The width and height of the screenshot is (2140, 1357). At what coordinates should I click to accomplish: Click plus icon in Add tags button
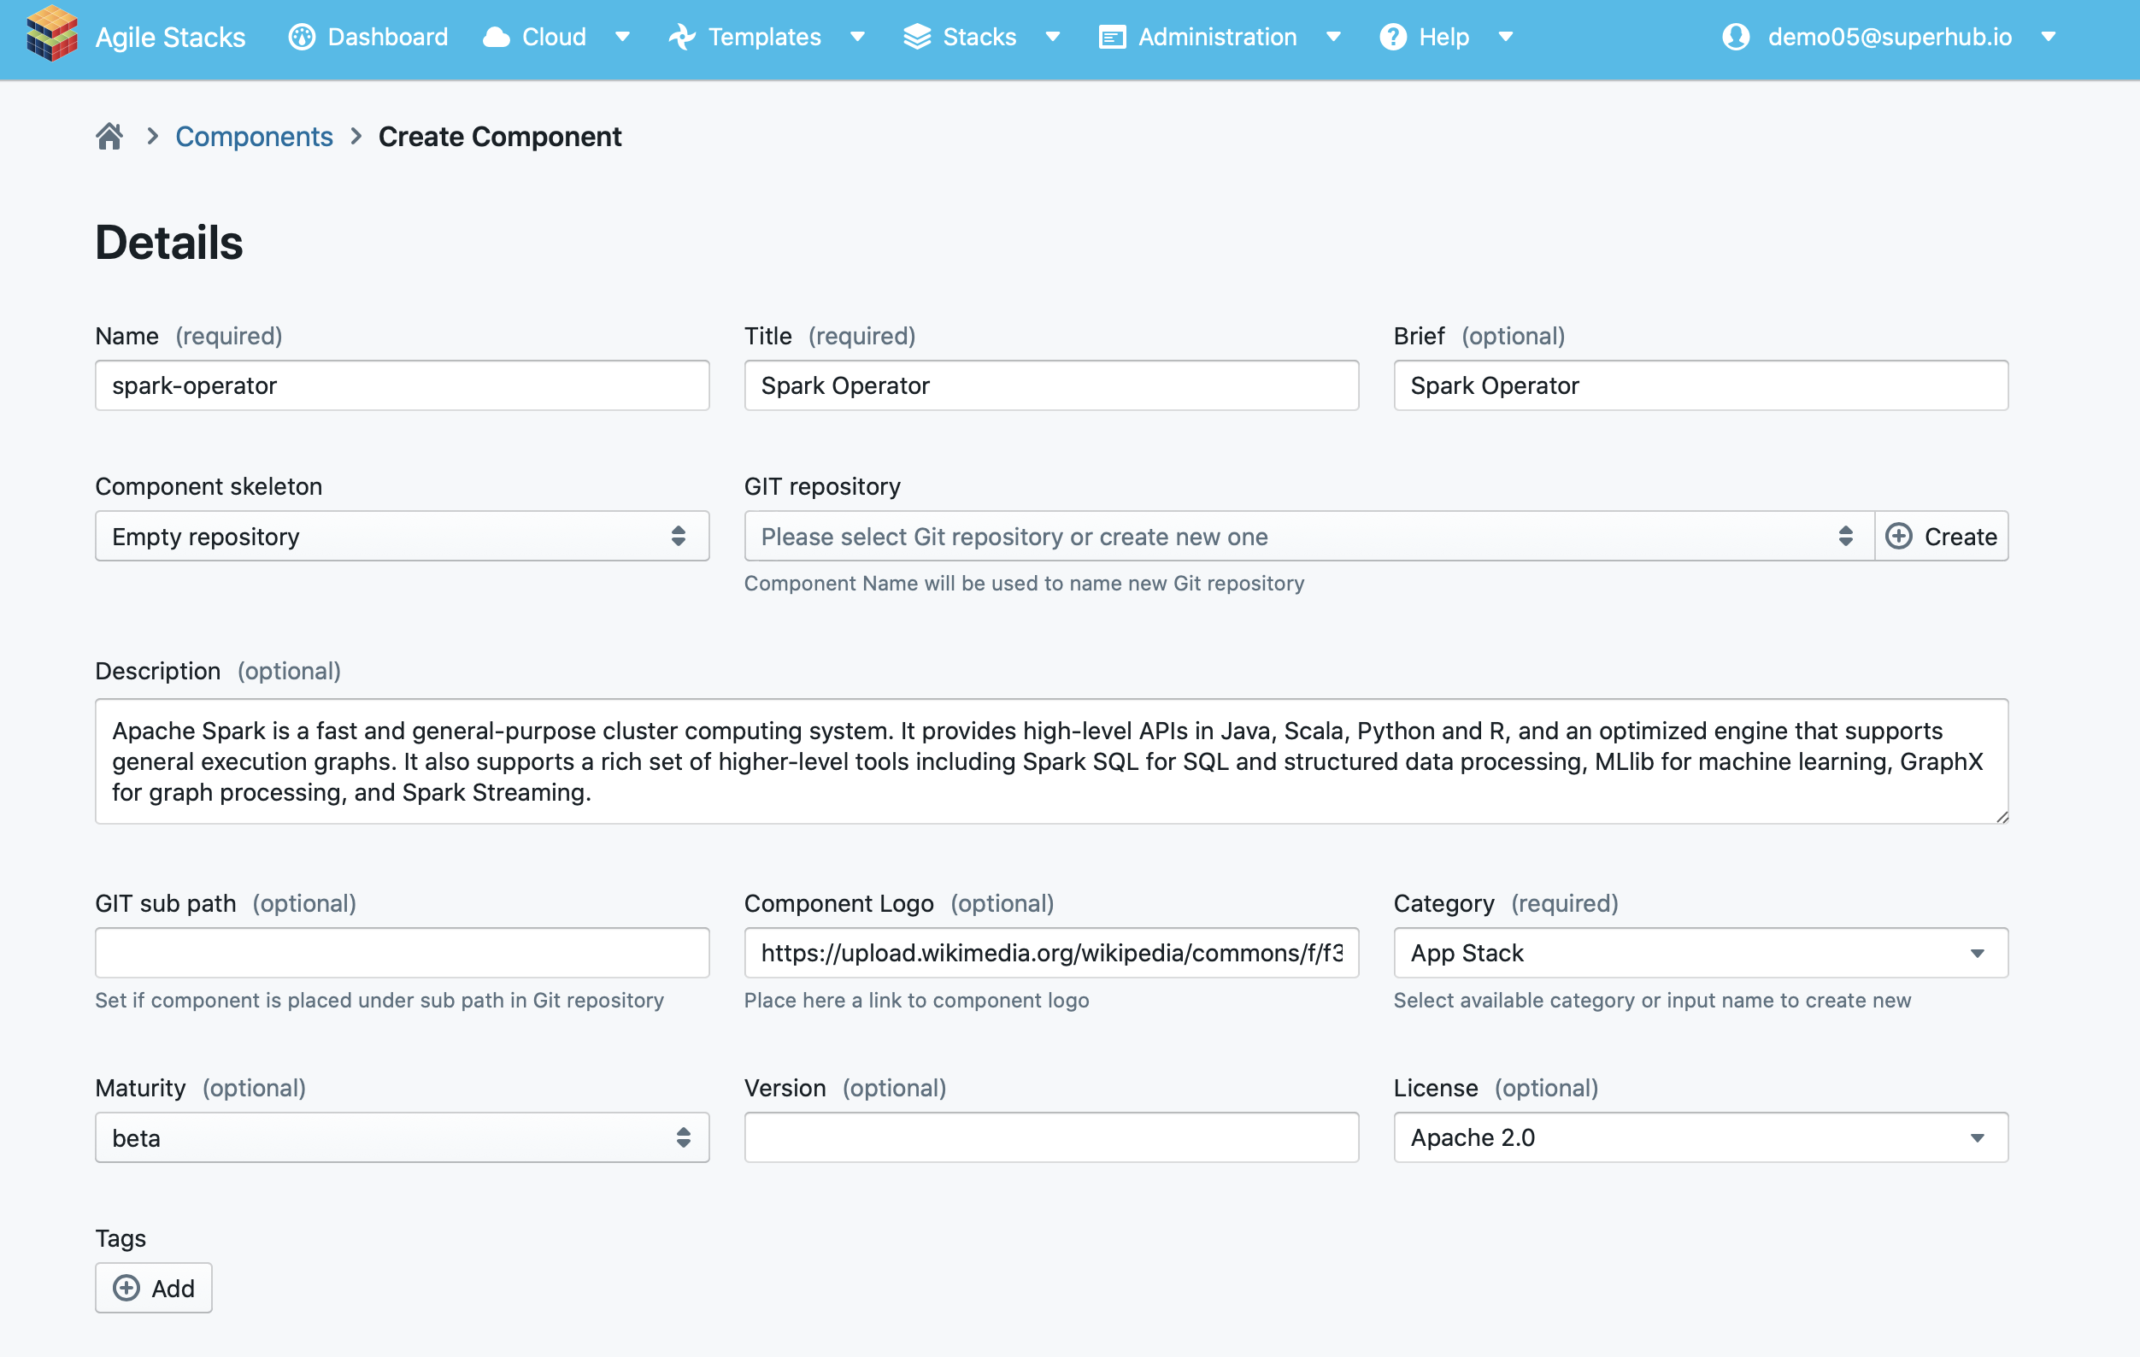(126, 1288)
